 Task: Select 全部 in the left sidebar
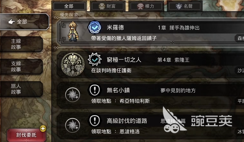[x=24, y=22]
